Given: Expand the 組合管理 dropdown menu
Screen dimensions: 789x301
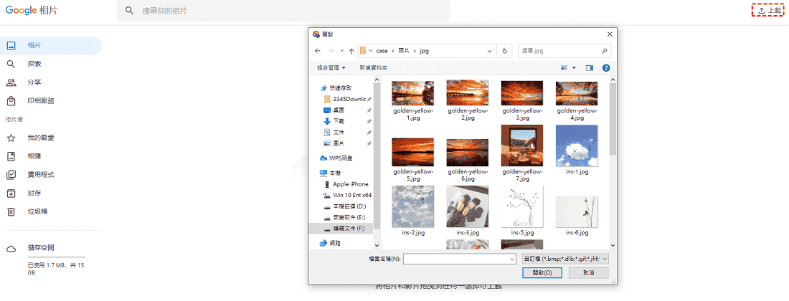Looking at the screenshot, I should coord(331,68).
